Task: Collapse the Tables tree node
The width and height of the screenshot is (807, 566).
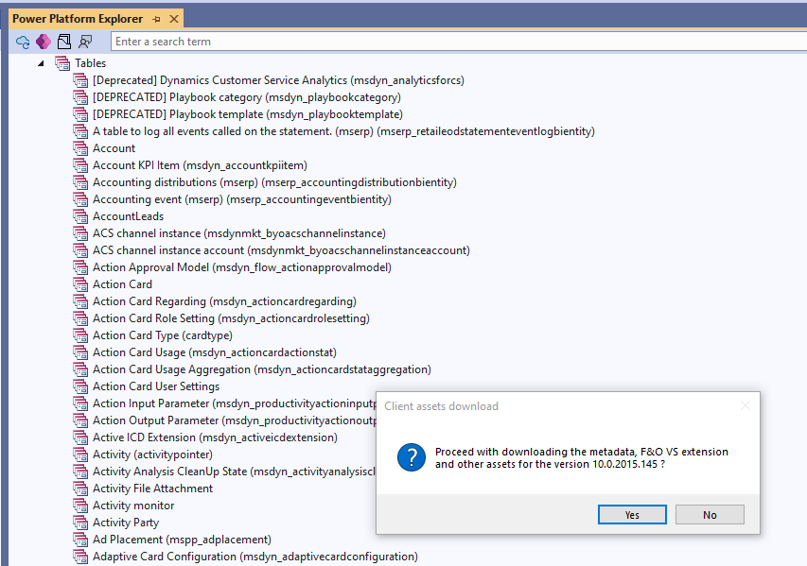Action: point(41,63)
